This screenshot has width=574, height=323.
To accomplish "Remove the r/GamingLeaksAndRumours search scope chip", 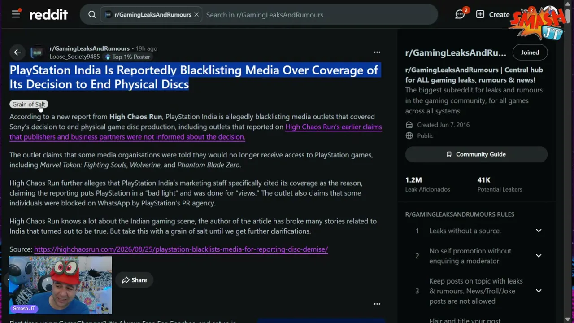I will (196, 15).
